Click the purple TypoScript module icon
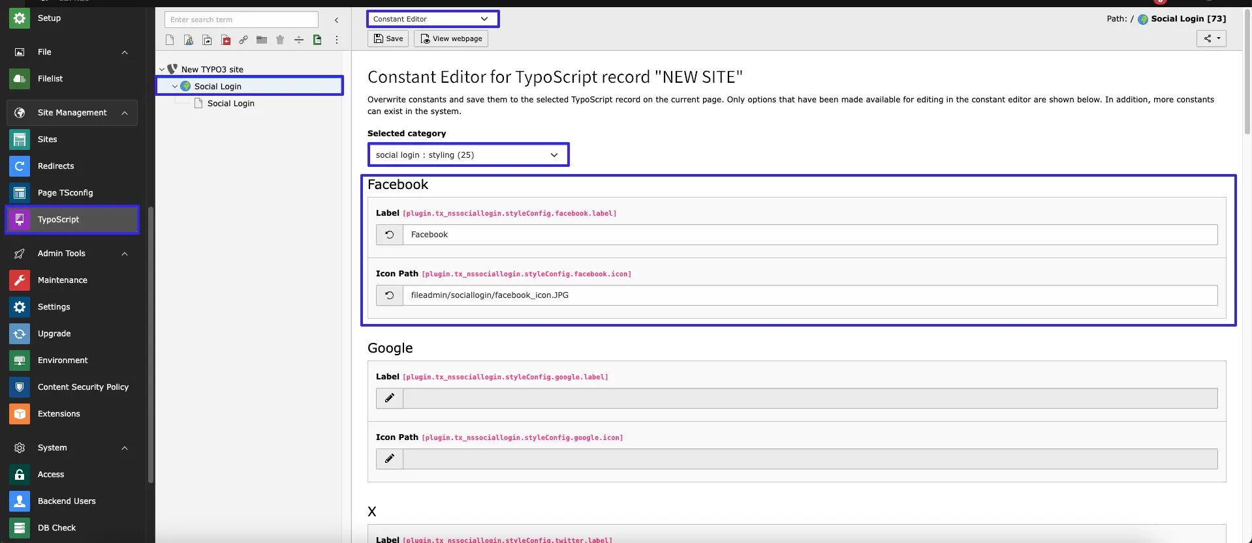Screen dimensions: 1252x543 pyautogui.click(x=20, y=220)
